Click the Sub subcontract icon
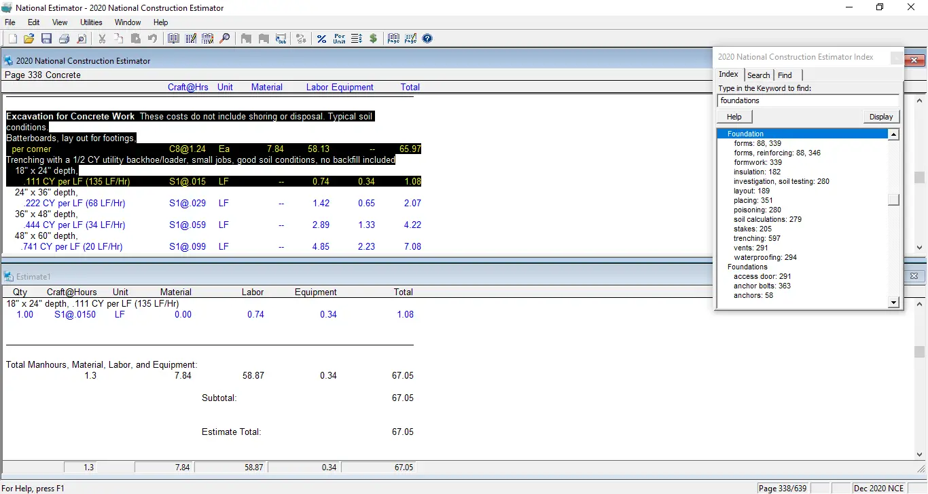Viewport: 928px width, 494px height. tap(281, 39)
